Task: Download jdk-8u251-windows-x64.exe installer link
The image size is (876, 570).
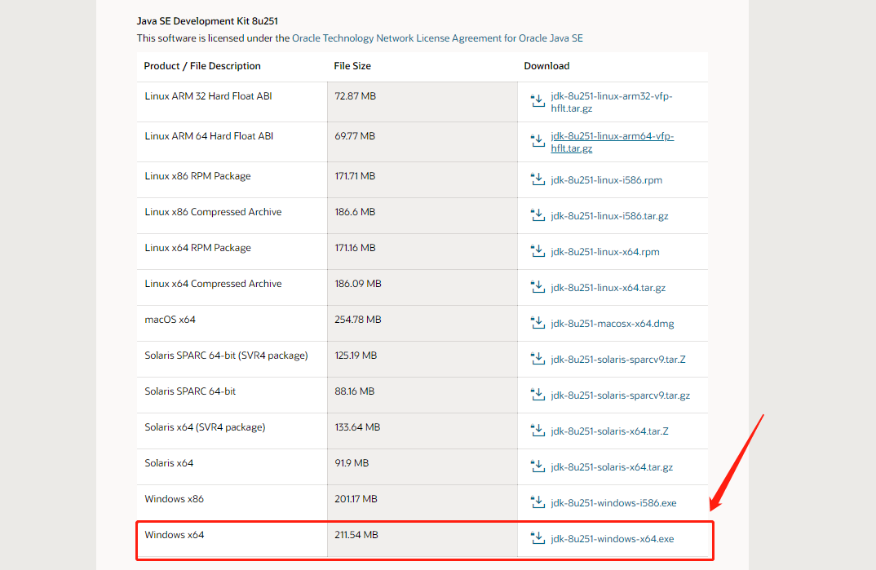Action: [x=613, y=539]
